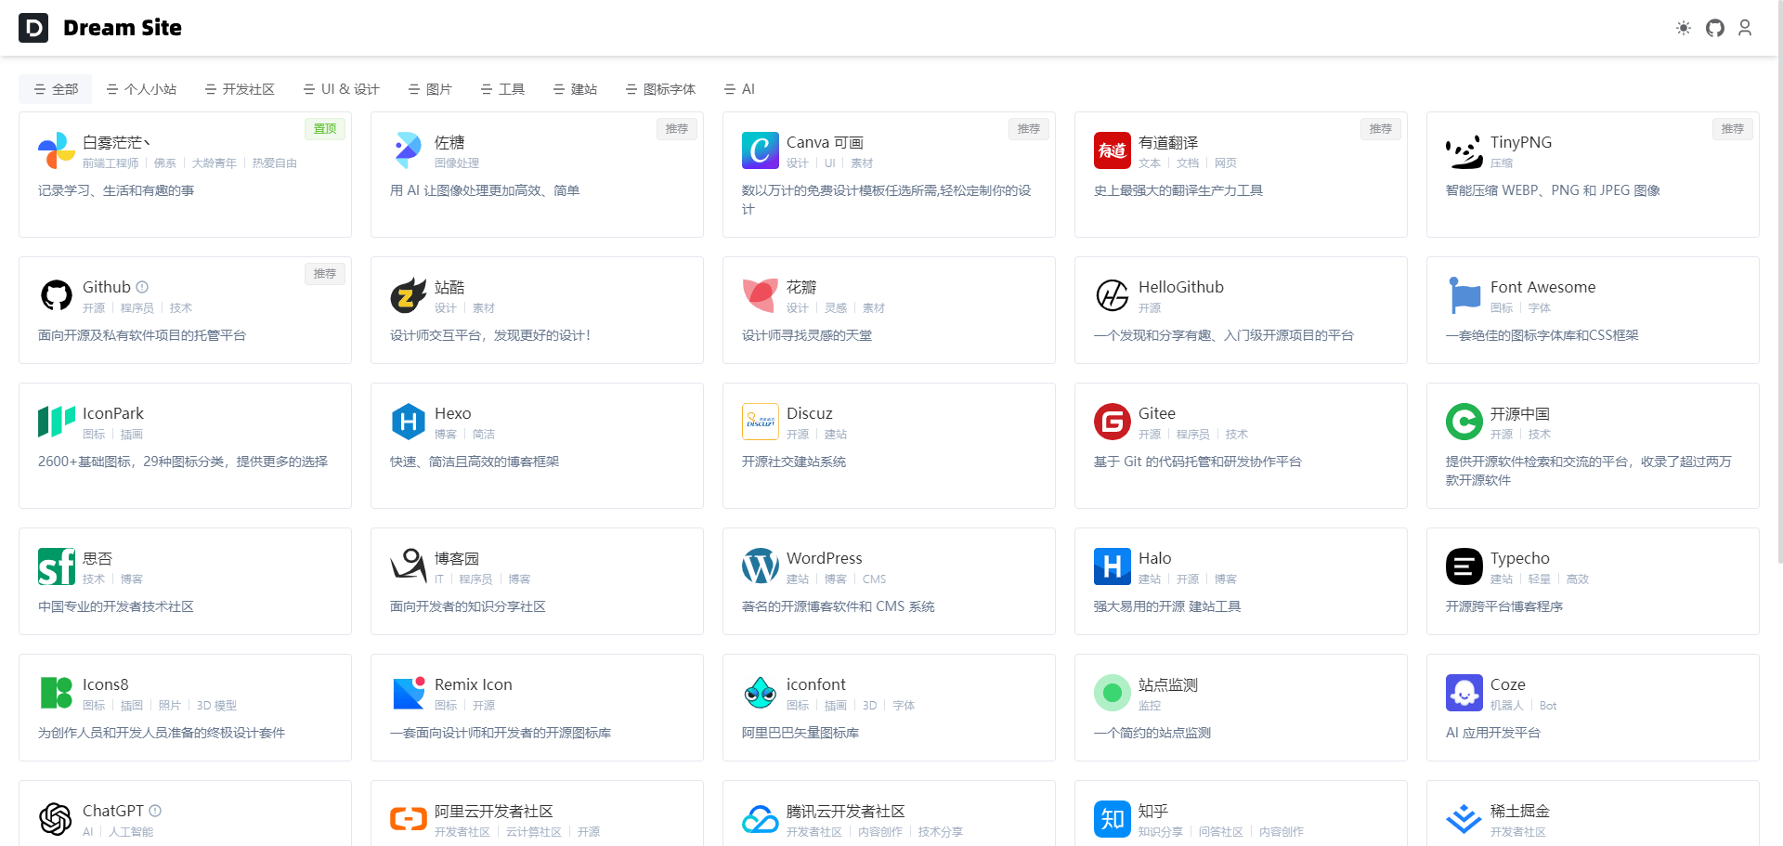
Task: Click the Halo blue H icon
Action: [x=1113, y=566]
